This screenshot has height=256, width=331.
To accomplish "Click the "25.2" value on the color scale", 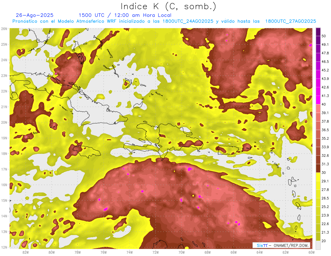I will click(x=325, y=207).
